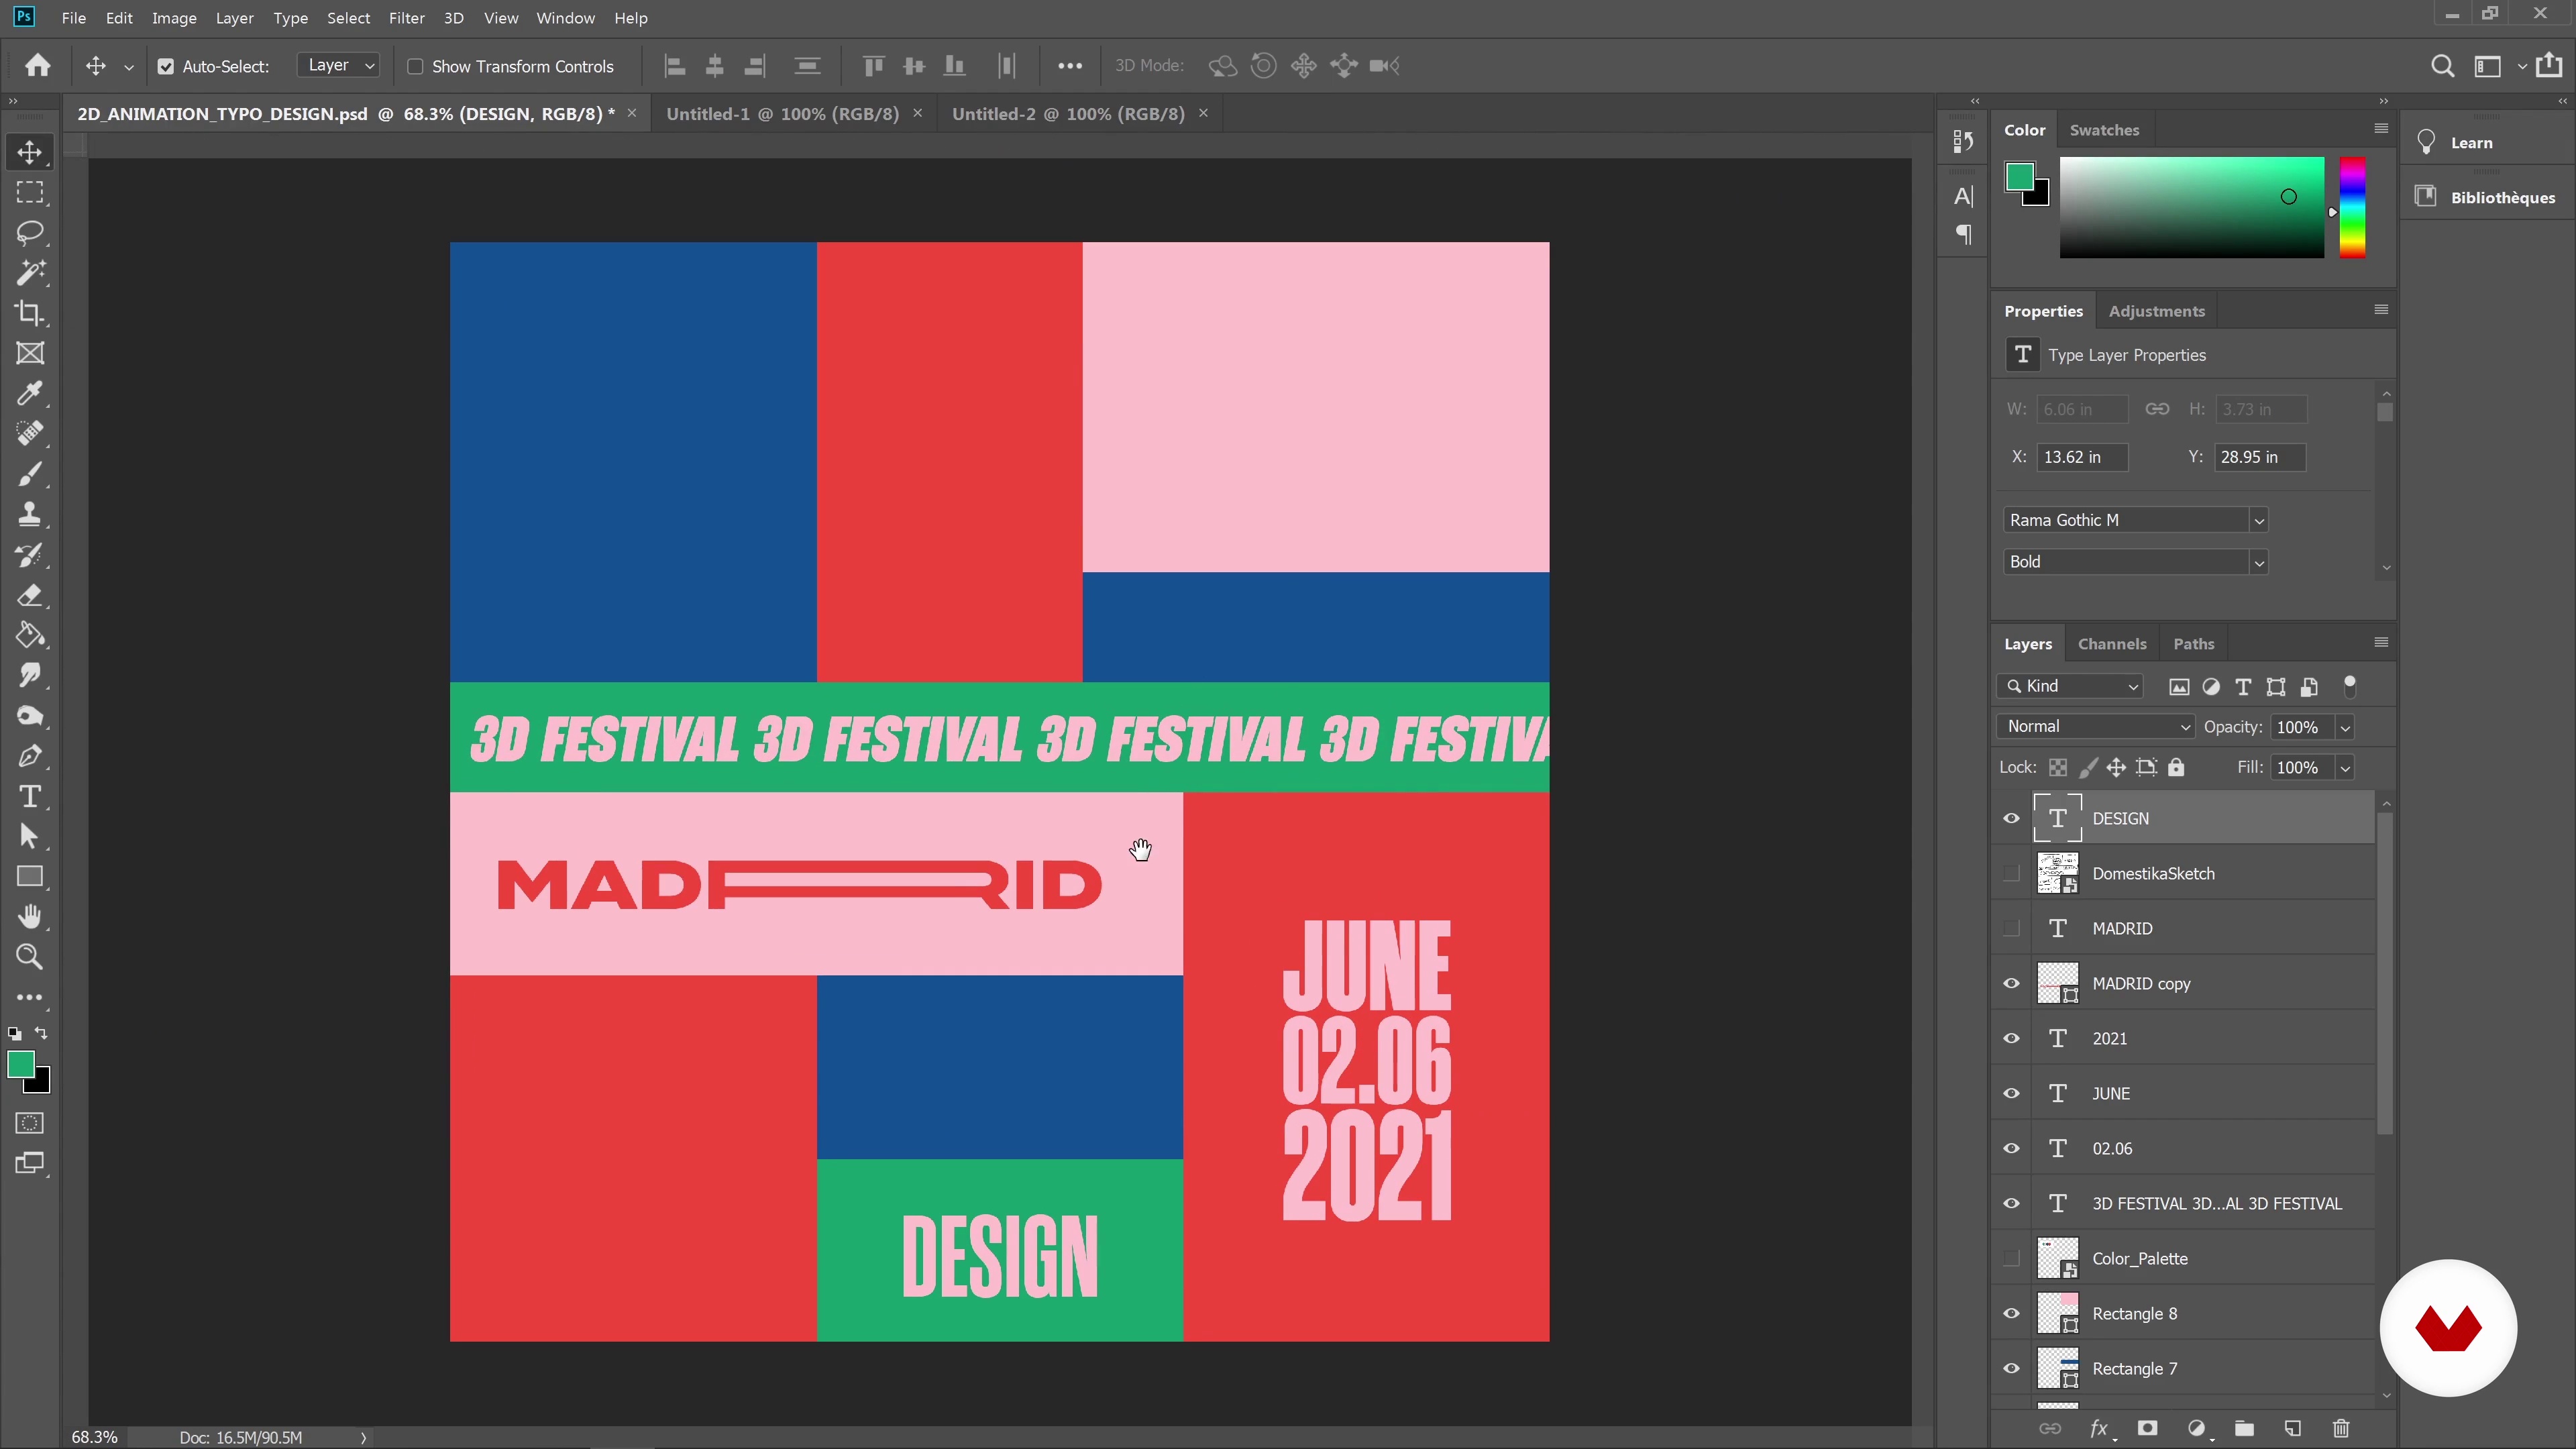Click the toolbar foreground green color swatch
2576x1449 pixels.
(x=21, y=1065)
